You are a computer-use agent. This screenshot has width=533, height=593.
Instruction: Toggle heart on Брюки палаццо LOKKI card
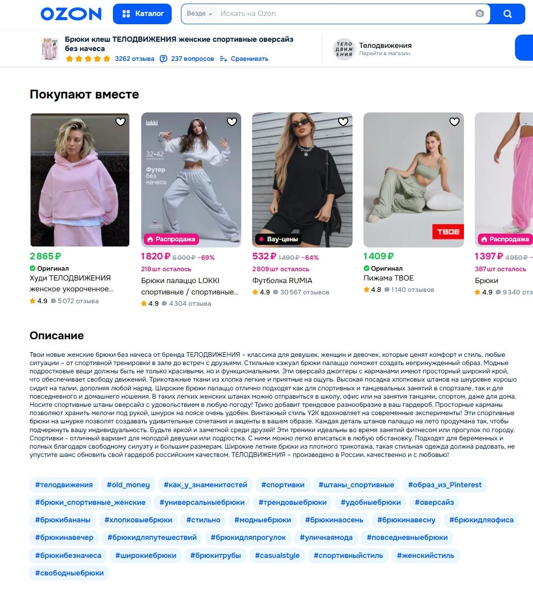point(232,121)
